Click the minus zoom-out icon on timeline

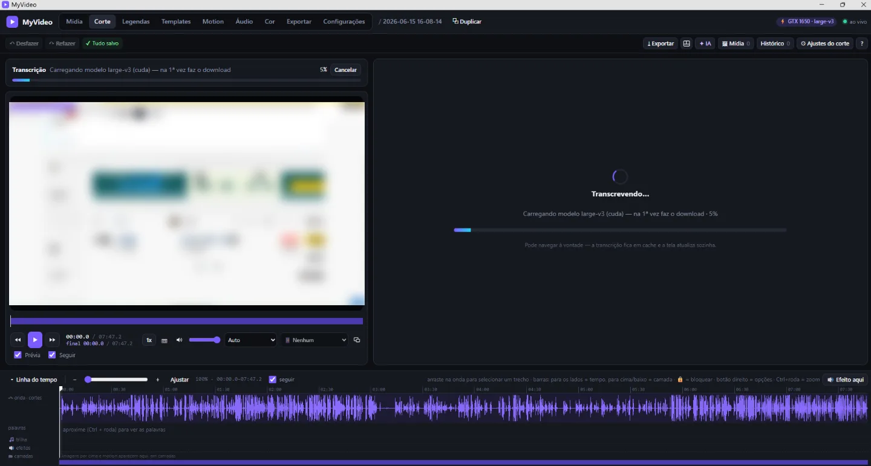point(74,380)
